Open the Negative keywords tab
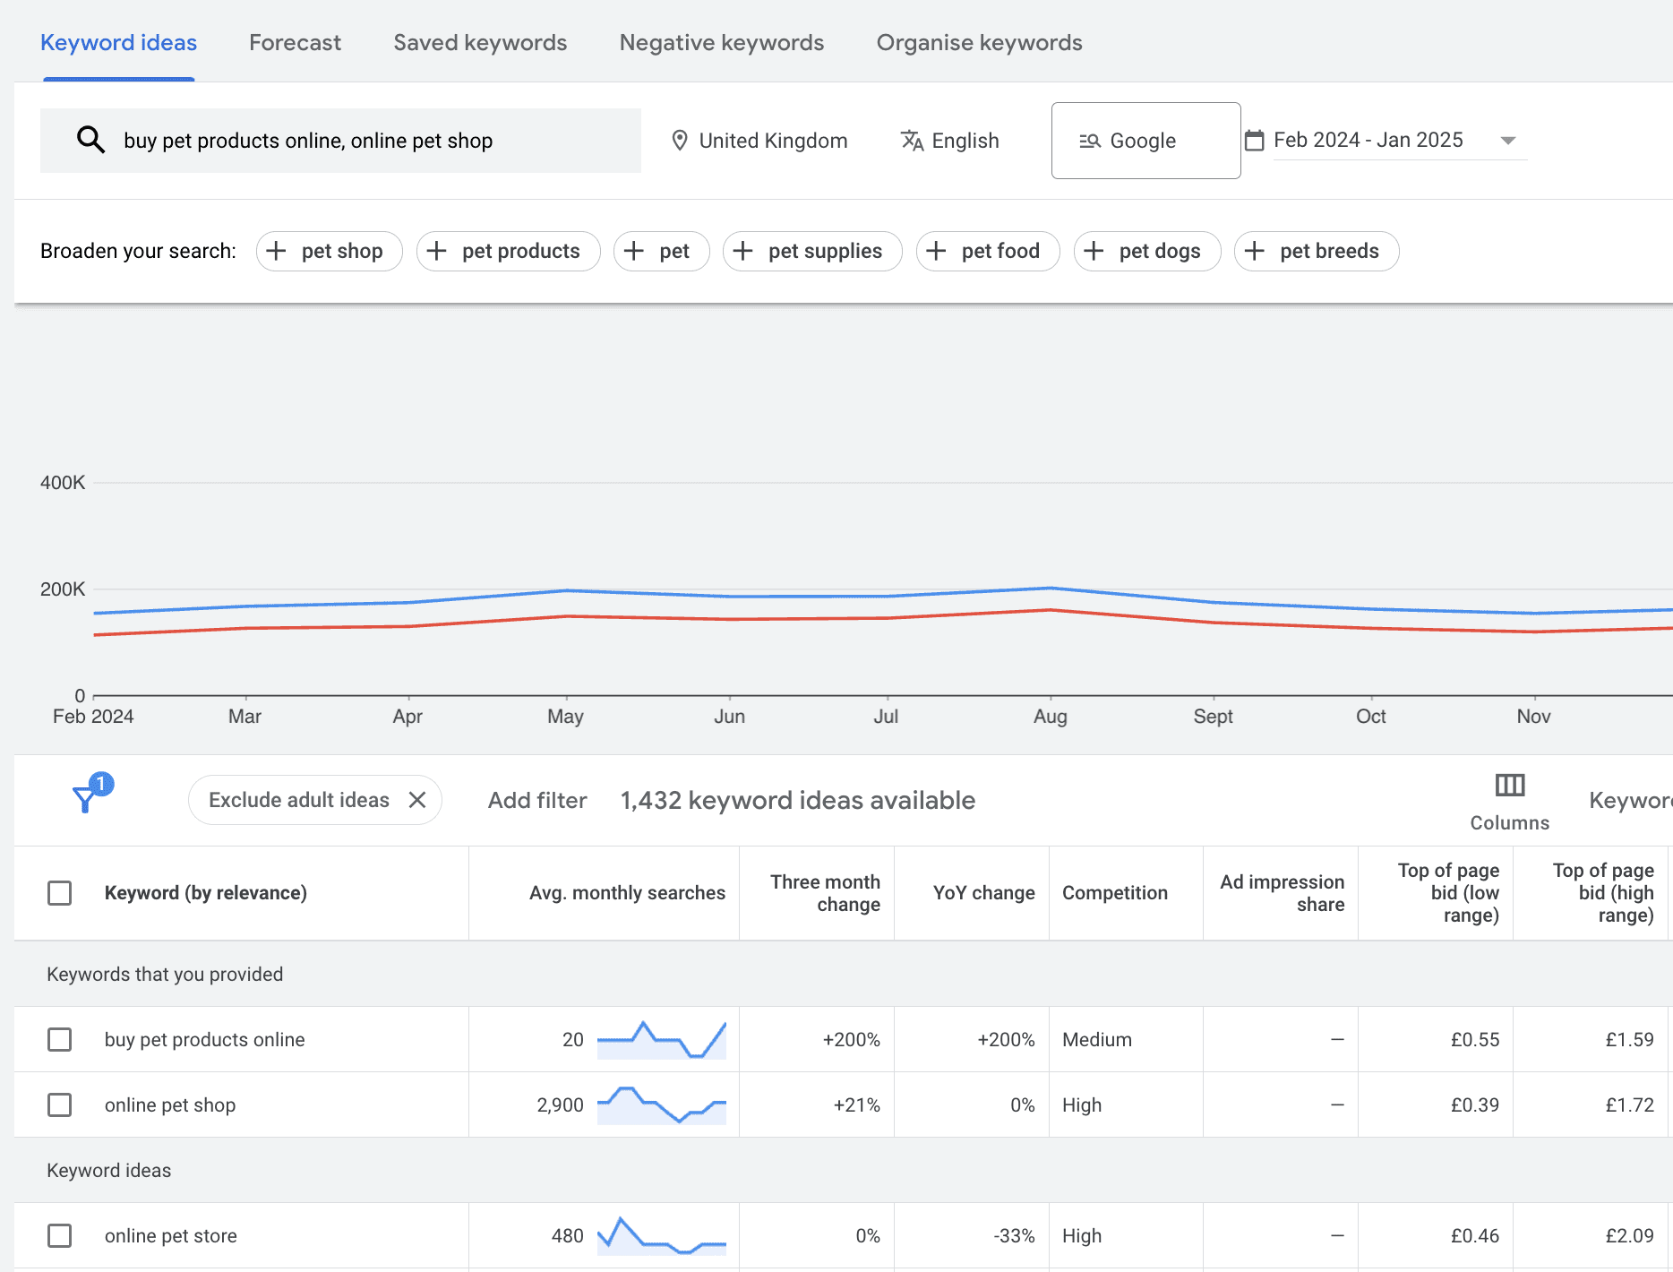Image resolution: width=1673 pixels, height=1272 pixels. pos(721,42)
